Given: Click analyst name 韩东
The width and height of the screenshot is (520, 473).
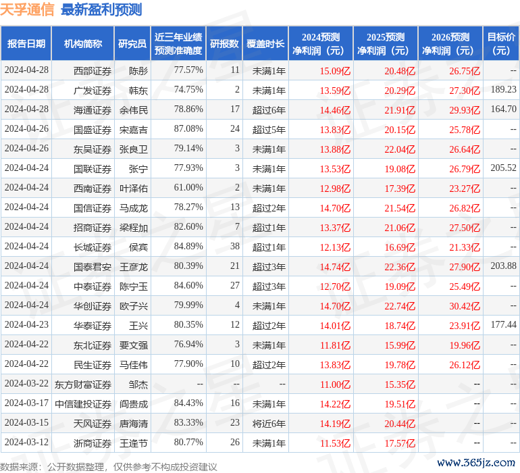Looking at the screenshot, I should click(x=138, y=91).
